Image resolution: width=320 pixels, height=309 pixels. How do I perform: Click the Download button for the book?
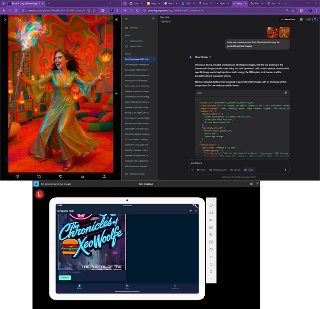(x=65, y=278)
